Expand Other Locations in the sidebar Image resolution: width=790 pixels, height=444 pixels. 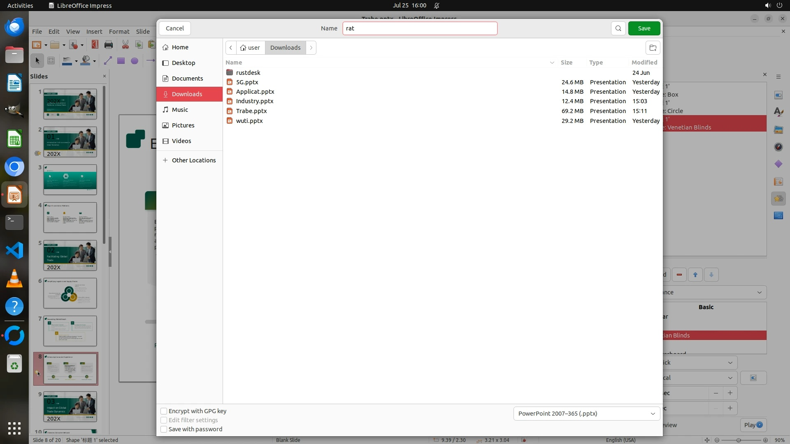(193, 160)
